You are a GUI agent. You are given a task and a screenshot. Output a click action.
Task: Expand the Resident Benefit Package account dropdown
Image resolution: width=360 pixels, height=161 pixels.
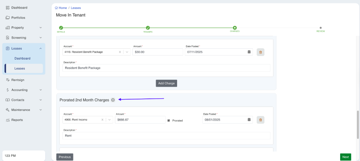click(127, 52)
